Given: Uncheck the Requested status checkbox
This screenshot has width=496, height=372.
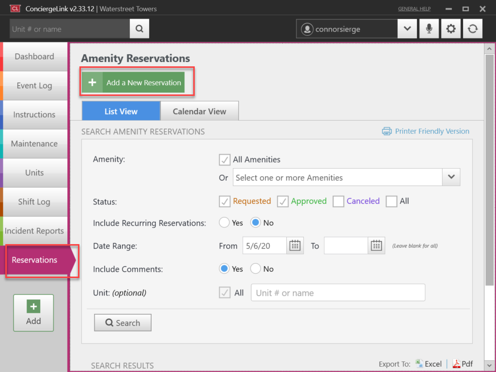Looking at the screenshot, I should 224,201.
